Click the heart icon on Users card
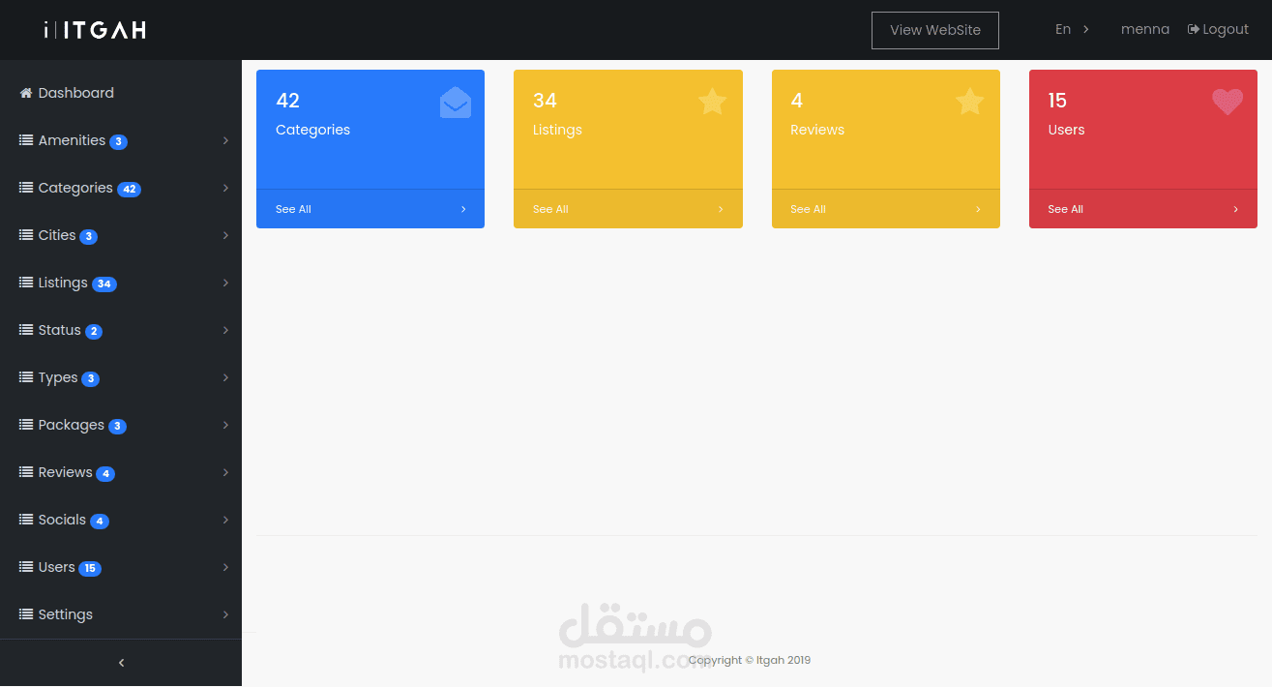The height and width of the screenshot is (687, 1272). [1228, 102]
